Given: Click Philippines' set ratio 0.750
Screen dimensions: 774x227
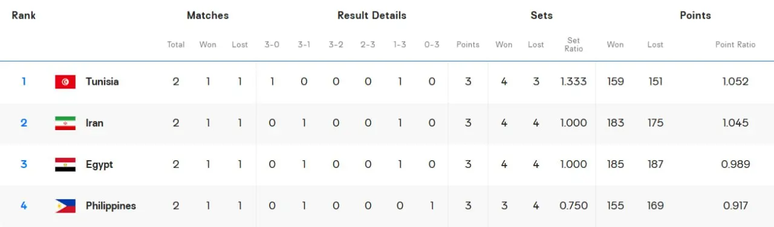Looking at the screenshot, I should (x=574, y=206).
